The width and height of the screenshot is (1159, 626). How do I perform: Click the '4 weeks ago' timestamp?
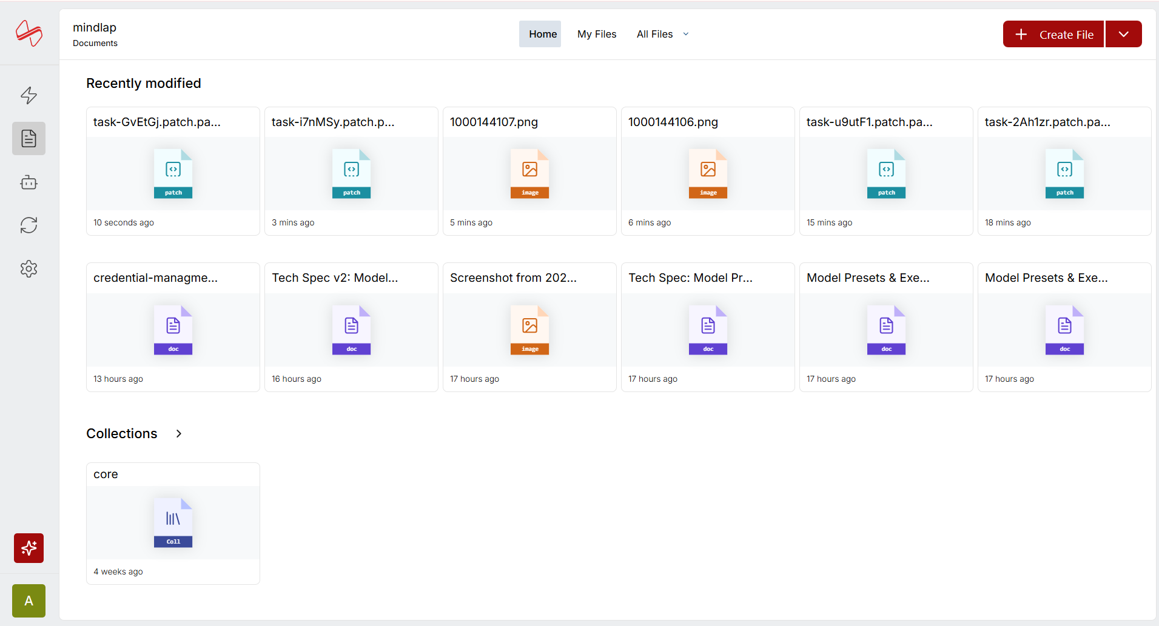coord(118,571)
